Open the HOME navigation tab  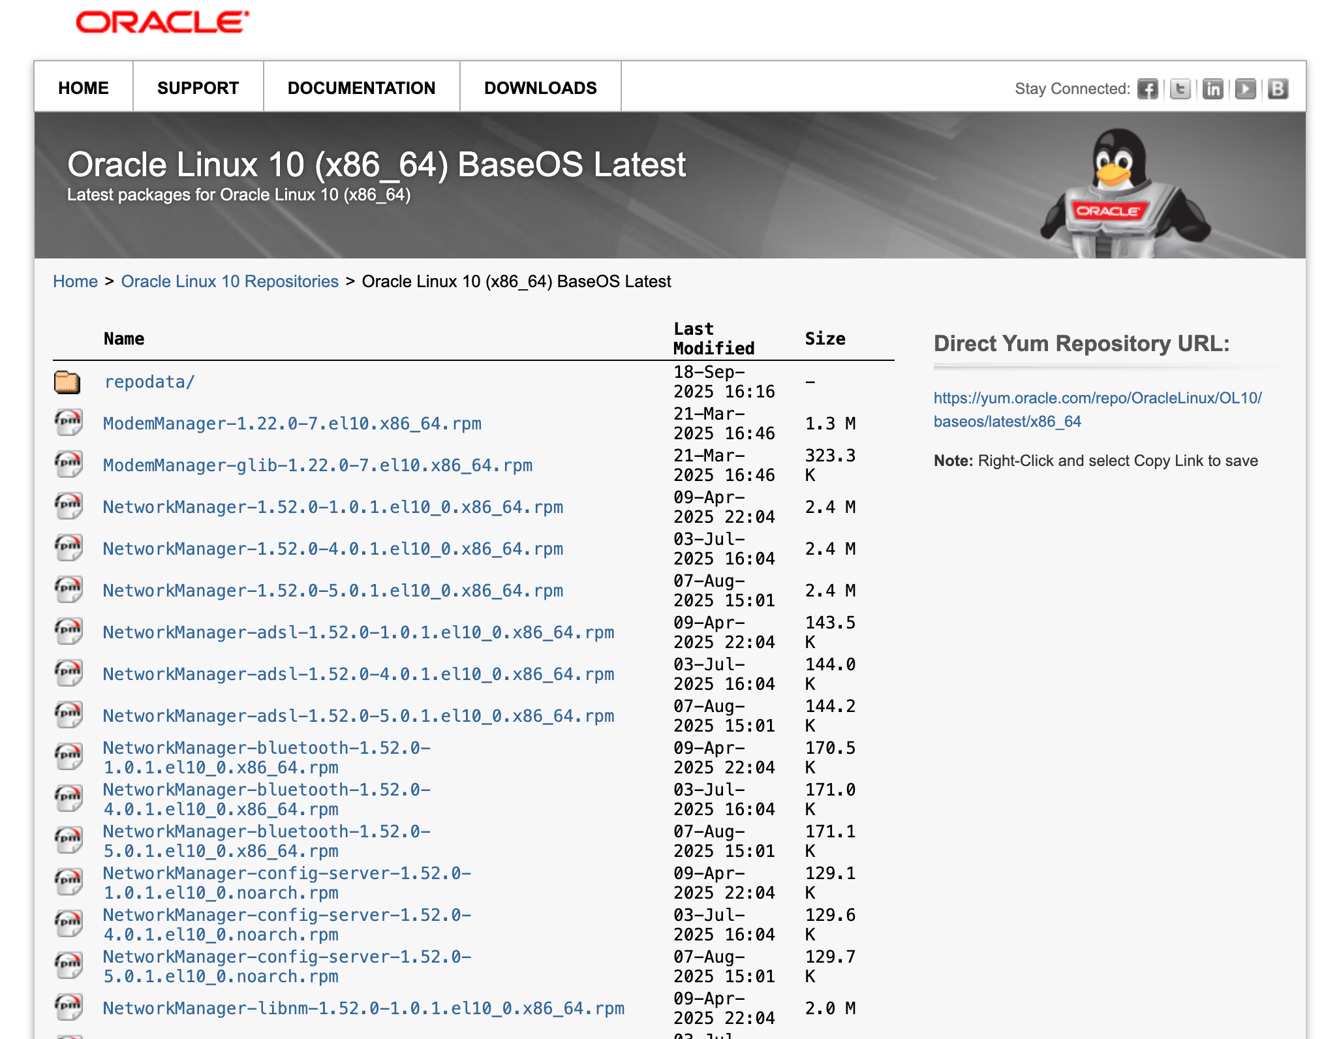[84, 87]
